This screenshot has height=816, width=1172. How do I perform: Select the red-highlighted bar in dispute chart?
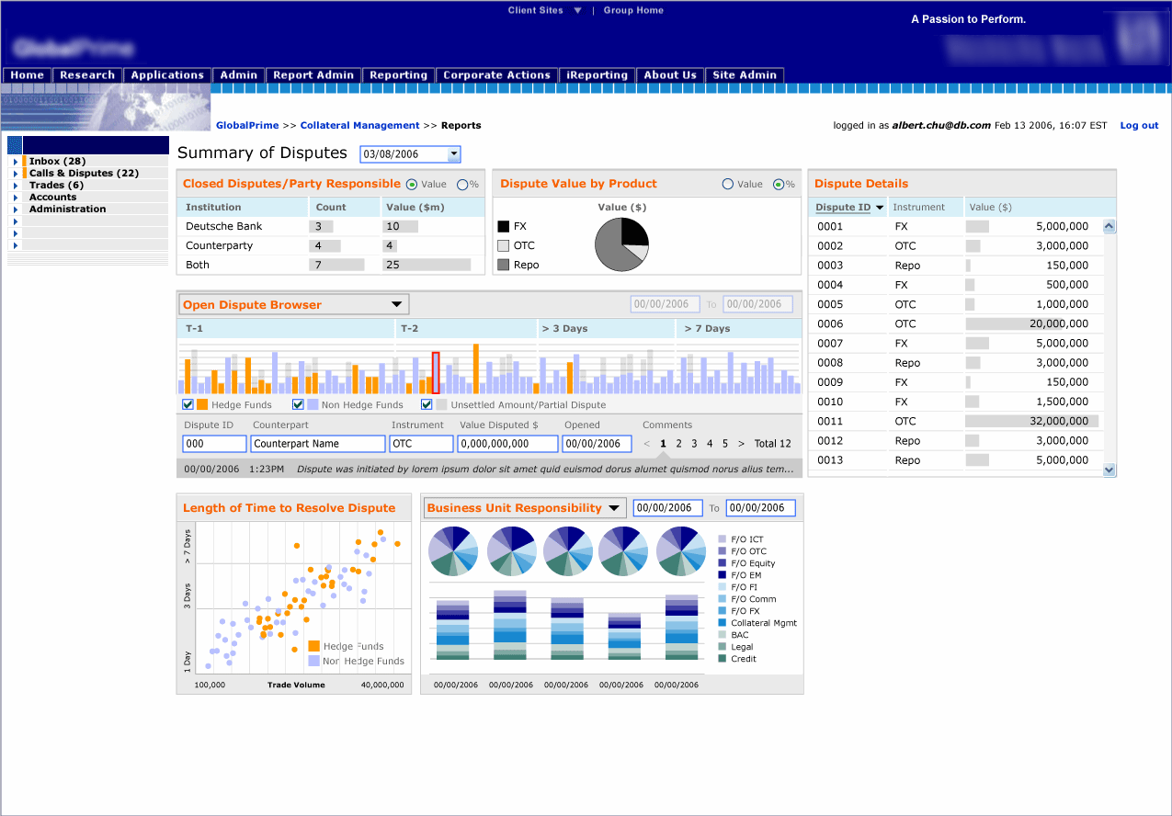(436, 373)
